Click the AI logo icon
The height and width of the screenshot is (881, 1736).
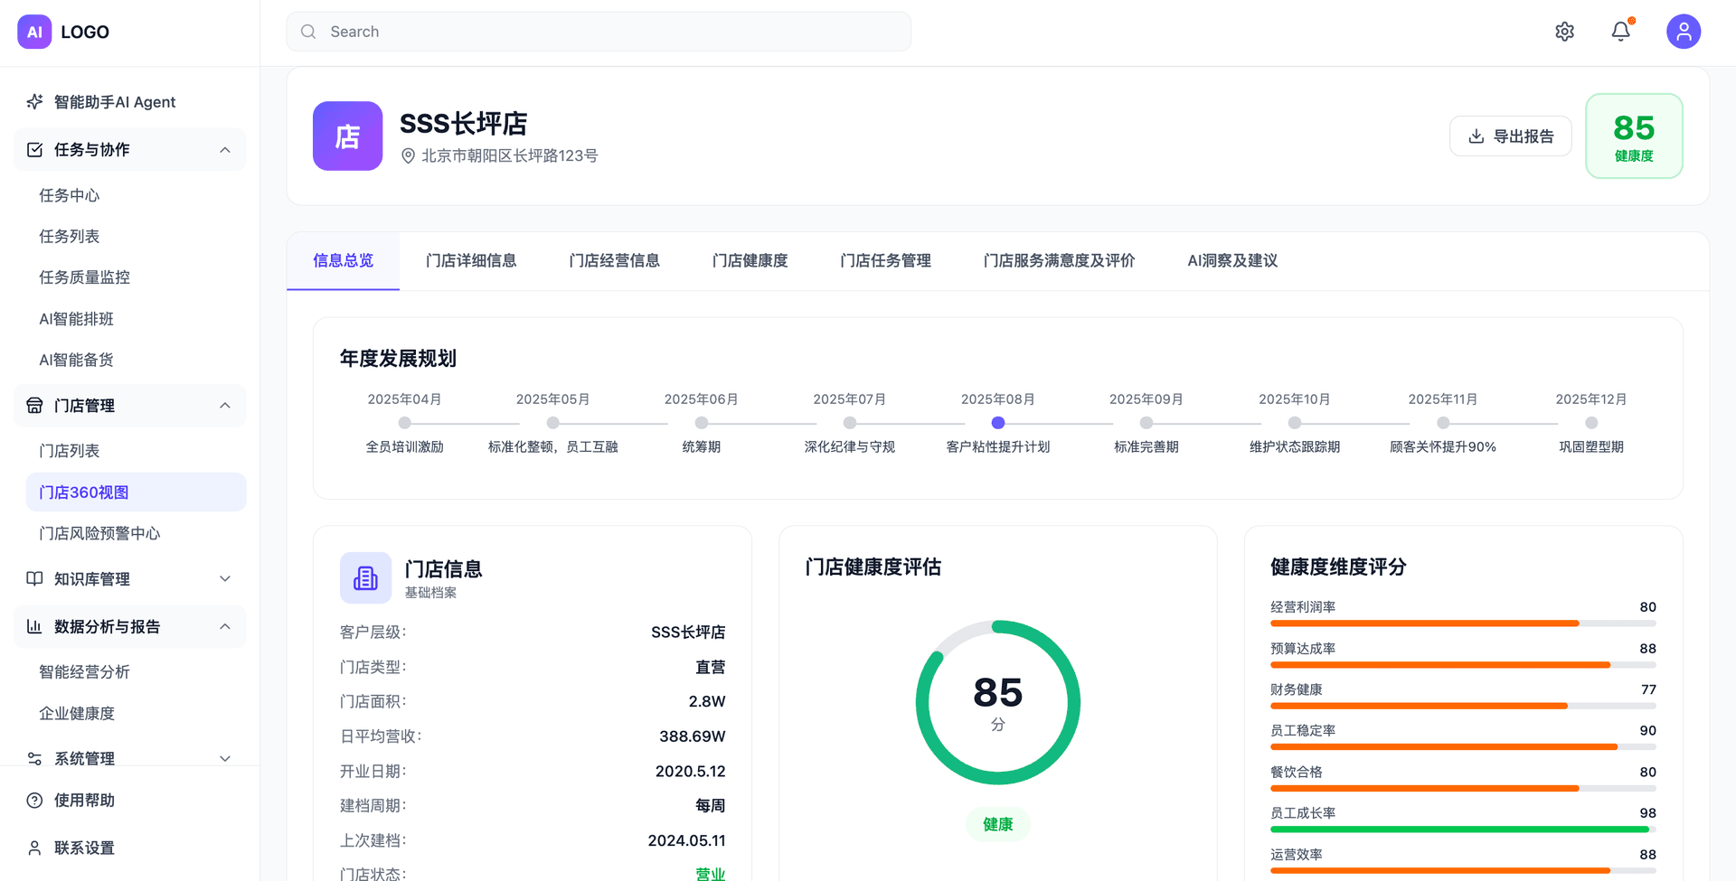tap(34, 32)
